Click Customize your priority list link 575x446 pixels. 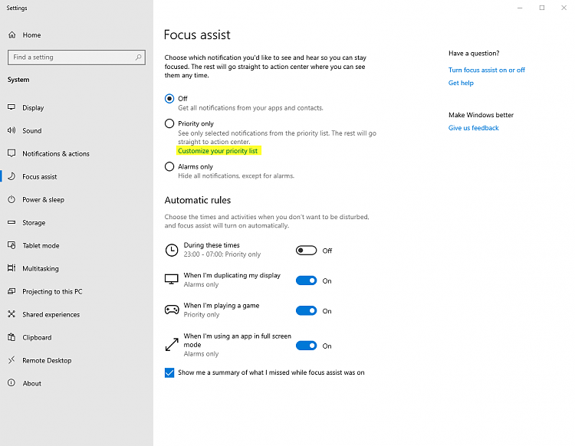pos(218,151)
